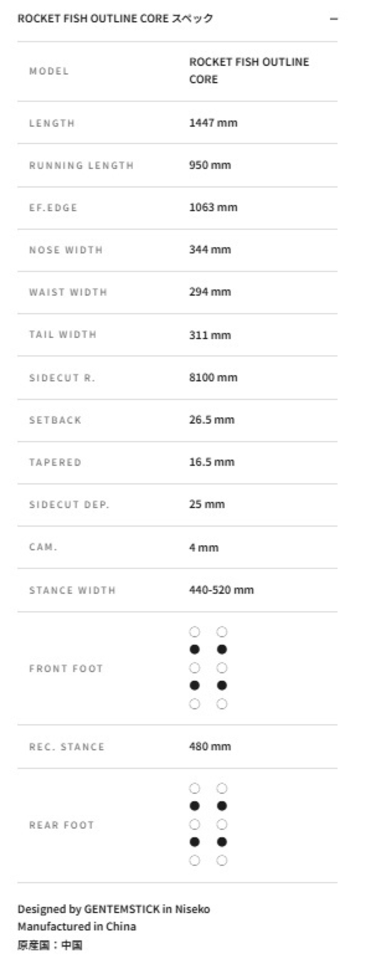Select the TAPERED 16.5 mm value
The width and height of the screenshot is (376, 964).
click(x=211, y=462)
